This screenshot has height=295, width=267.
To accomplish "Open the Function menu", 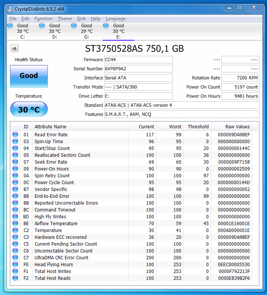I will (43, 19).
